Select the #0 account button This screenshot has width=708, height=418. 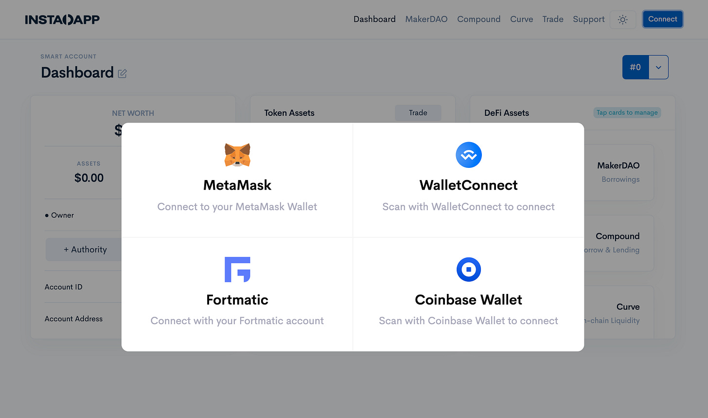click(636, 67)
